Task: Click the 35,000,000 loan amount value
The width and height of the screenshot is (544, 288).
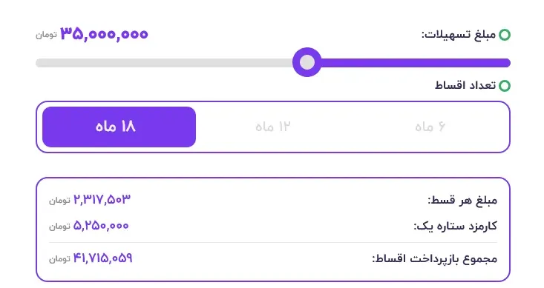Action: [x=104, y=34]
